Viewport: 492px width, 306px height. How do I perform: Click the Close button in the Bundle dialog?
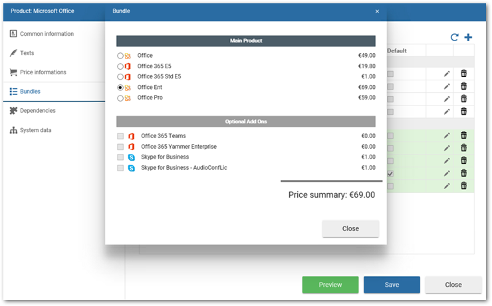350,228
